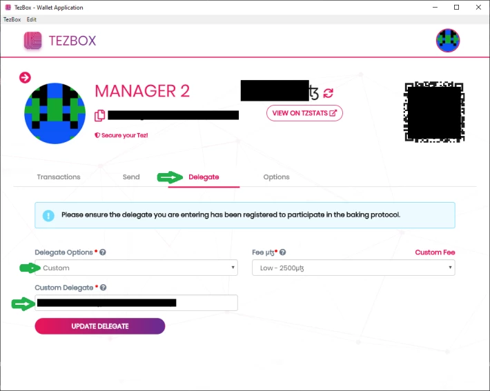
Task: Open View on TzStats
Action: pos(304,113)
